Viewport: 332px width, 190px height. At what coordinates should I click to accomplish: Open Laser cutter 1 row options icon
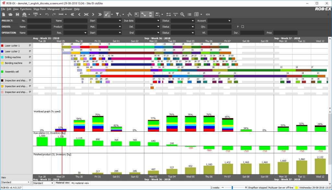[30, 46]
